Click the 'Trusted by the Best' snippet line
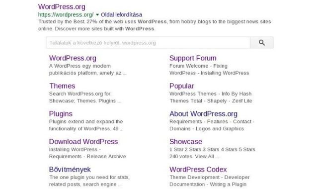The width and height of the screenshot is (318, 189). click(155, 21)
